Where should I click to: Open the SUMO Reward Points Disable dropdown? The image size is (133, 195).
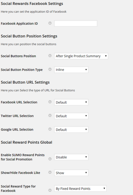pos(71,157)
